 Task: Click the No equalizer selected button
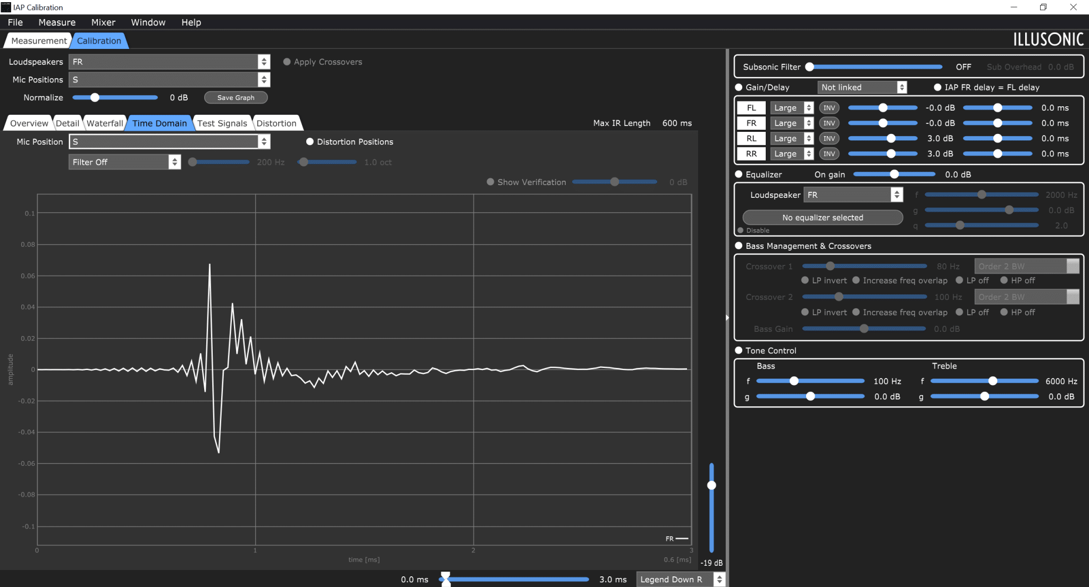tap(823, 217)
